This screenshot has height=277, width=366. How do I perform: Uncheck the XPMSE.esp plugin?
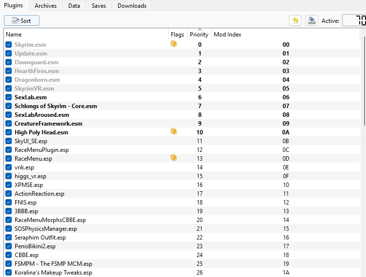coord(9,185)
